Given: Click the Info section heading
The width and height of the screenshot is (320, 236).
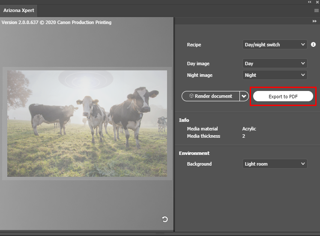Looking at the screenshot, I should [184, 120].
